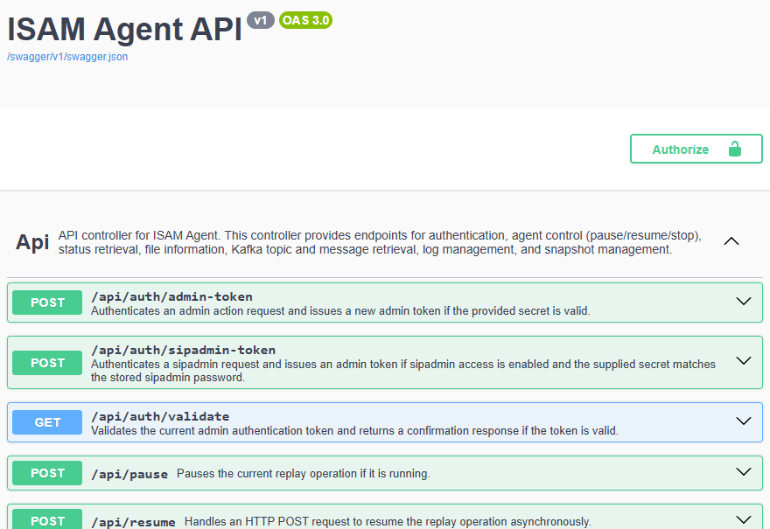
Task: Click 'Authenticates an admin action request' description
Action: 340,310
